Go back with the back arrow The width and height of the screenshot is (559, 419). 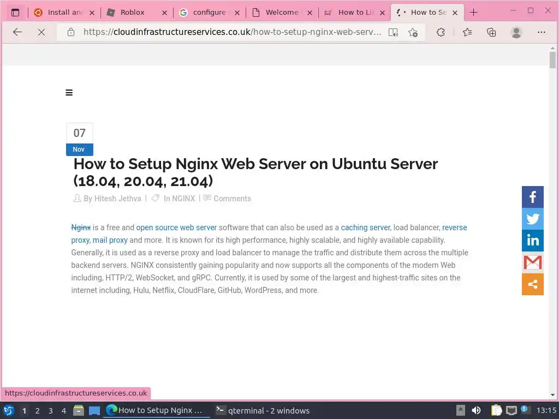point(17,32)
